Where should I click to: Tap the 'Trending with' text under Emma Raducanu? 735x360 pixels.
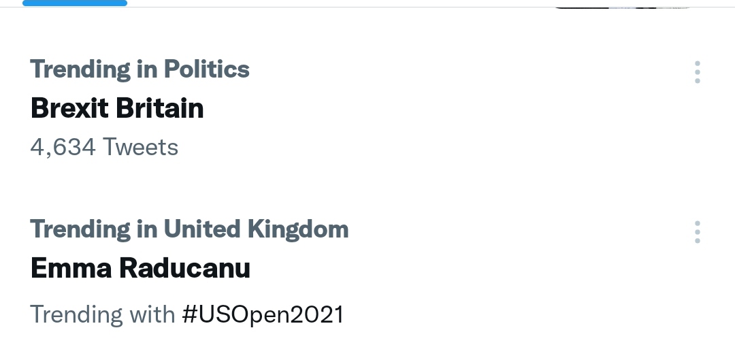pyautogui.click(x=103, y=314)
